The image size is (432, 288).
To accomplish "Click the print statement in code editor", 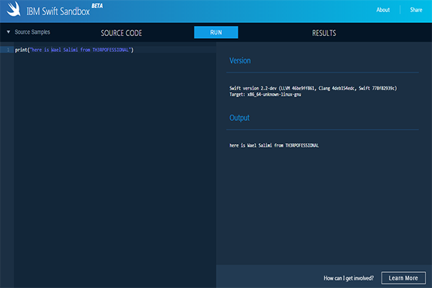I will coord(74,50).
